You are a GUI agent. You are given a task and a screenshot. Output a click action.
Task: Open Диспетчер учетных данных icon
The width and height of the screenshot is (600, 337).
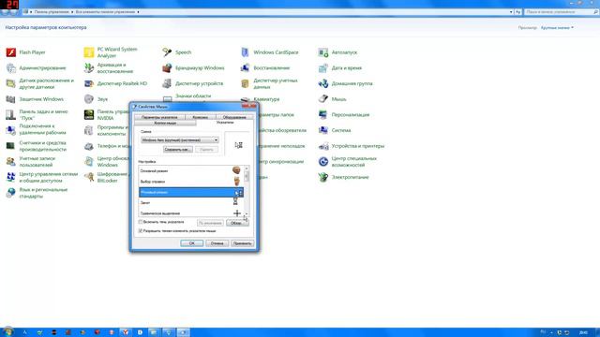[246, 83]
